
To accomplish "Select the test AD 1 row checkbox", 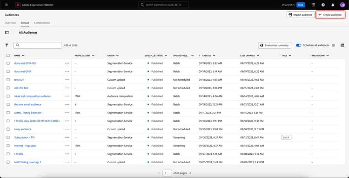I will click(x=8, y=80).
